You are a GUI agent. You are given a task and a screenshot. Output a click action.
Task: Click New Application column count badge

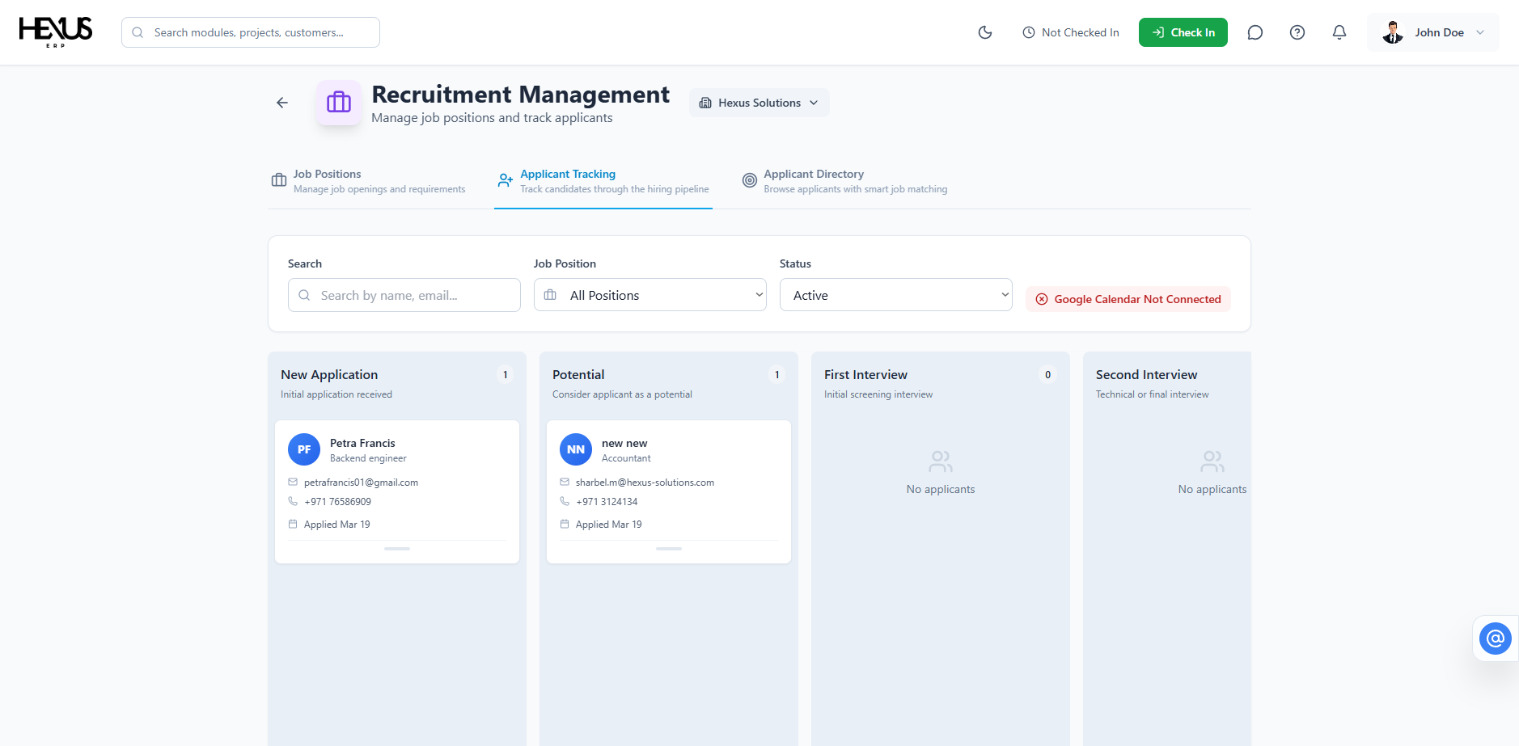point(506,375)
